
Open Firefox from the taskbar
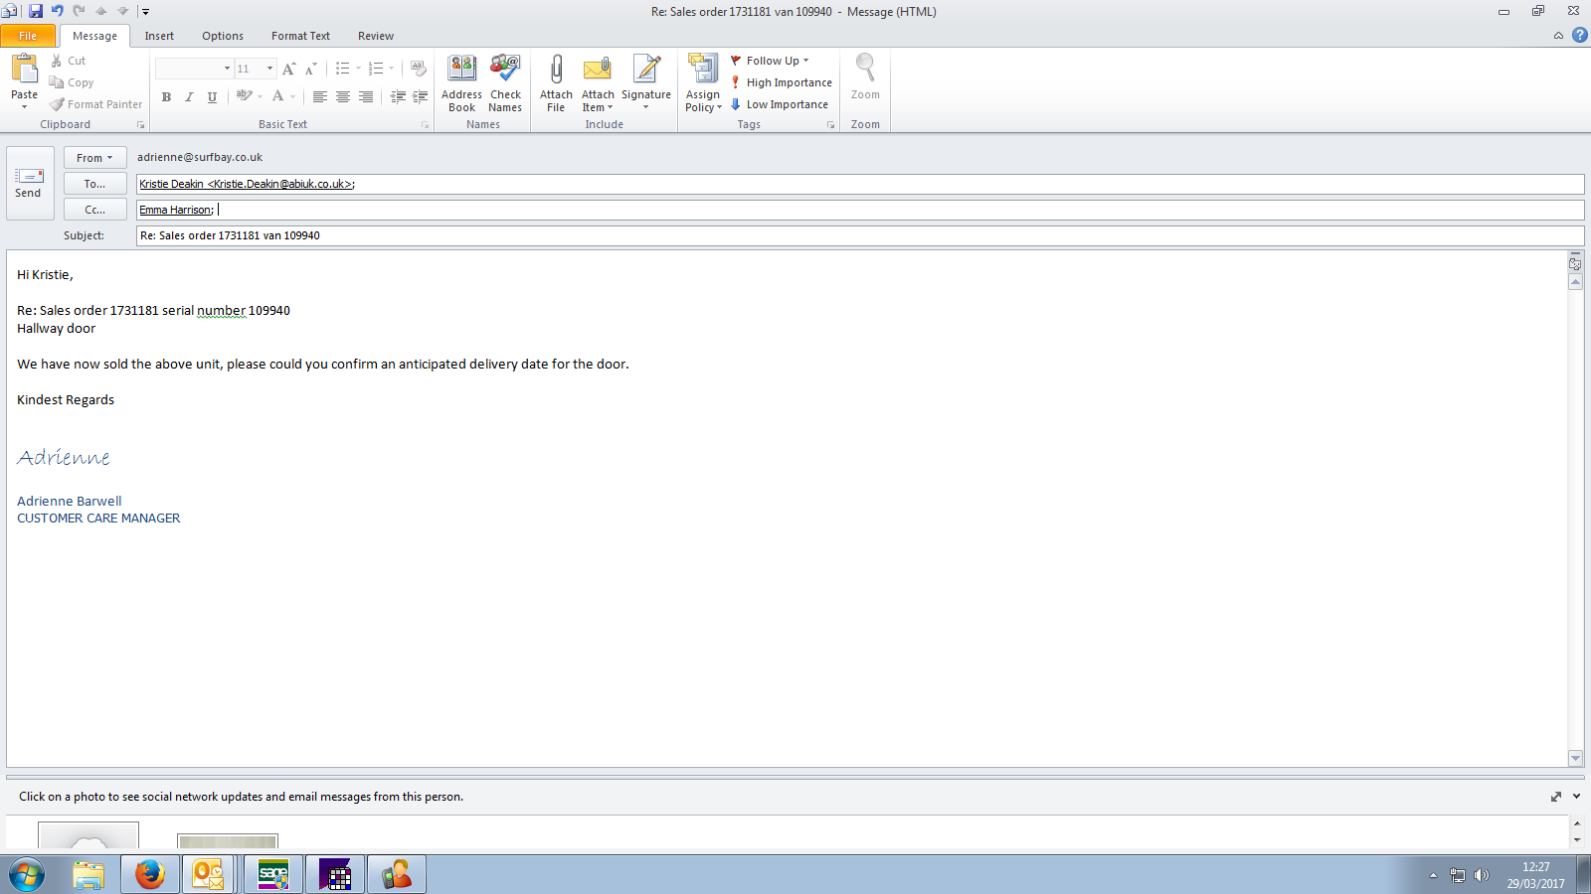coord(150,875)
